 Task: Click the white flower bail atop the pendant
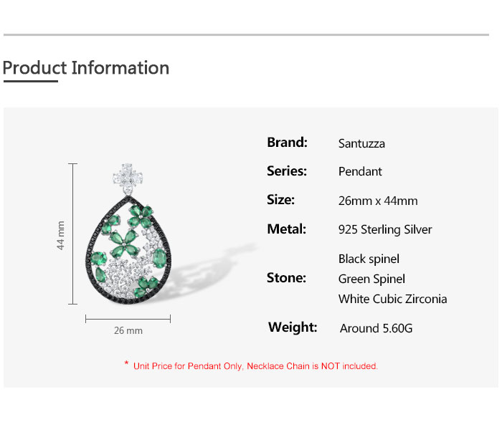coord(128,177)
